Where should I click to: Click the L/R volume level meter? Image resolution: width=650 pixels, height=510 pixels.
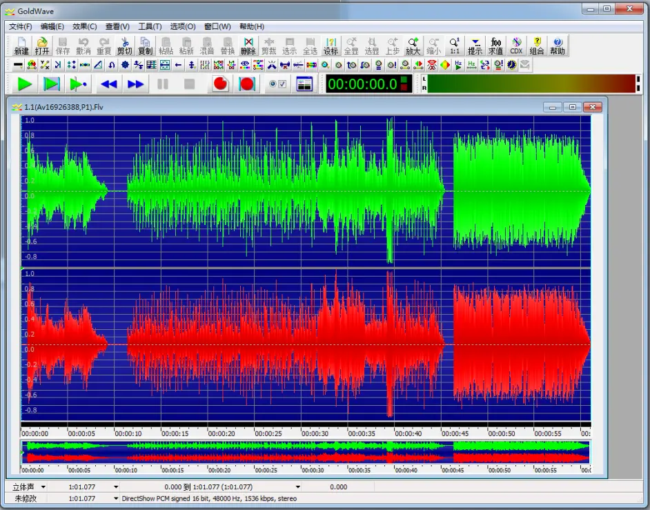(x=531, y=84)
